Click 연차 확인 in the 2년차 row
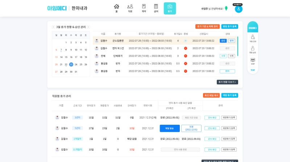Viewport: 290px width, 162px height. pos(212,118)
